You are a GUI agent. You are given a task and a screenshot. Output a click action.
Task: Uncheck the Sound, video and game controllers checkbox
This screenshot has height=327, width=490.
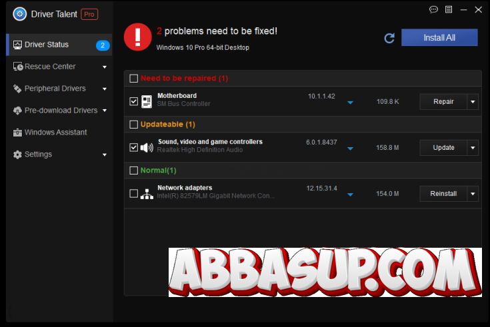tap(134, 147)
